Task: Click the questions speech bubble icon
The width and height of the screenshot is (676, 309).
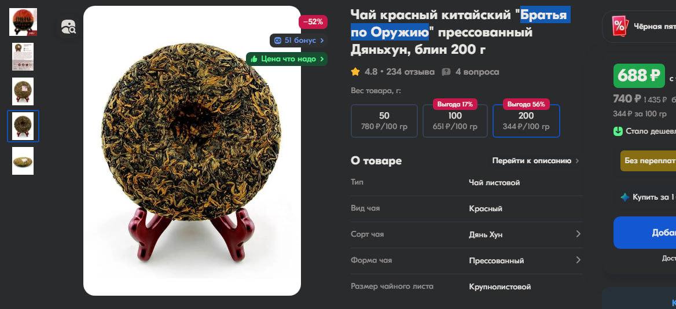Action: [446, 72]
